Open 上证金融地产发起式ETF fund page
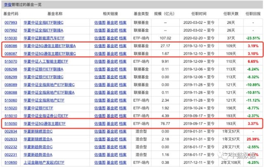264x167 pixels. [44, 162]
